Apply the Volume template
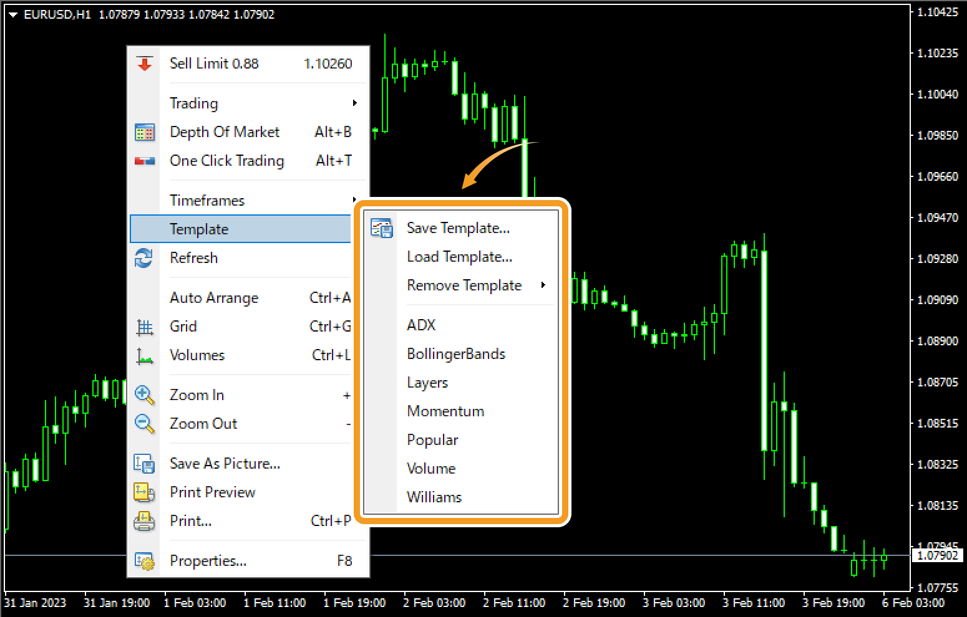Screen dimensions: 967x617 (461, 469)
